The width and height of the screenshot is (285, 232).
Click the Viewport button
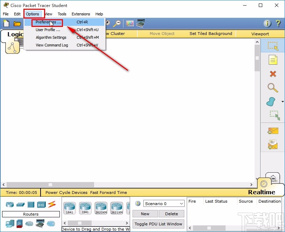coord(260,34)
